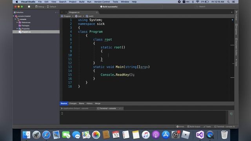
Task: Open the Version Control menu
Action: pos(102,2)
